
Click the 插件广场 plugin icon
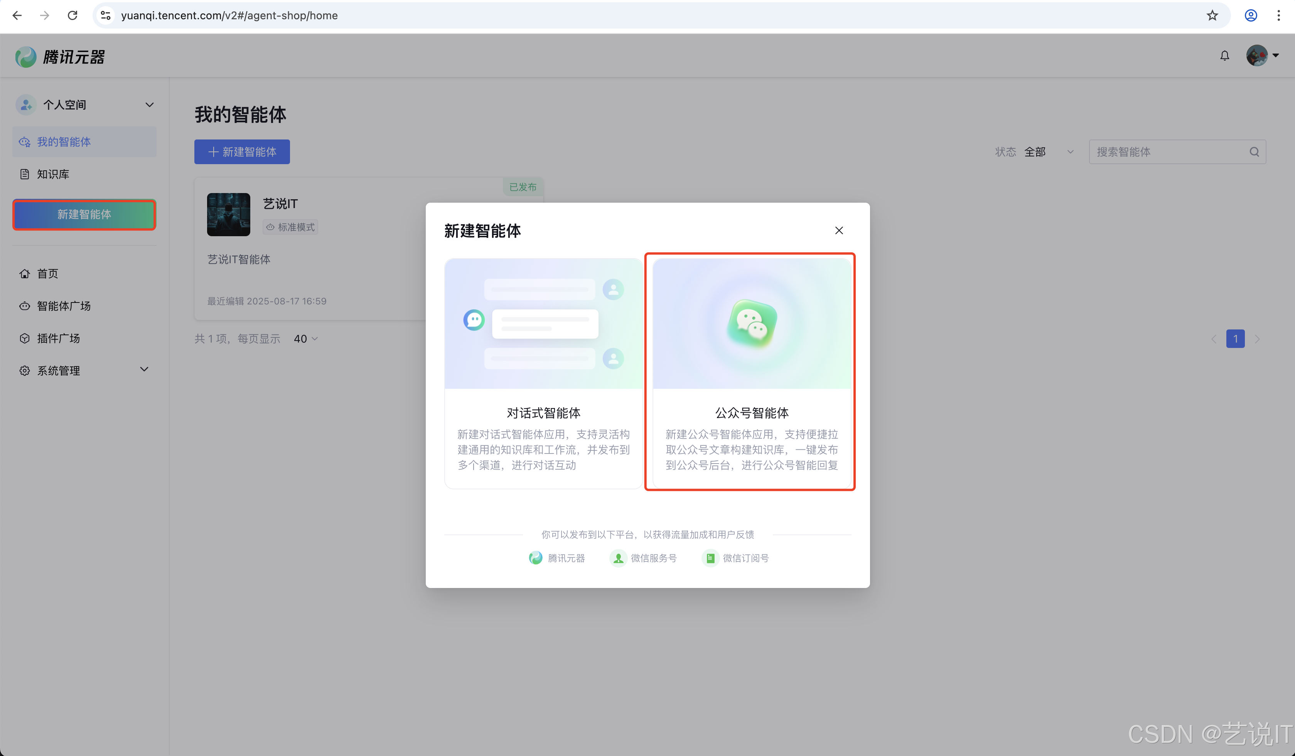coord(24,338)
